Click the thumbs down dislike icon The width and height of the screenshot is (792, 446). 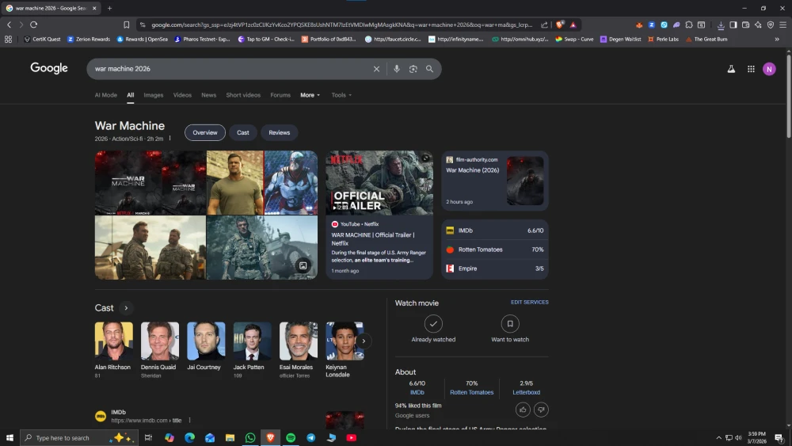(x=541, y=410)
